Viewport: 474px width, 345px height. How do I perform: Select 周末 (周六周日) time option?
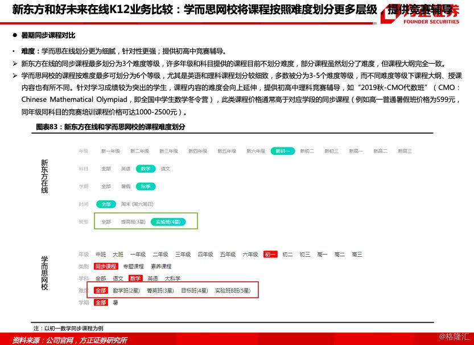[x=137, y=204]
